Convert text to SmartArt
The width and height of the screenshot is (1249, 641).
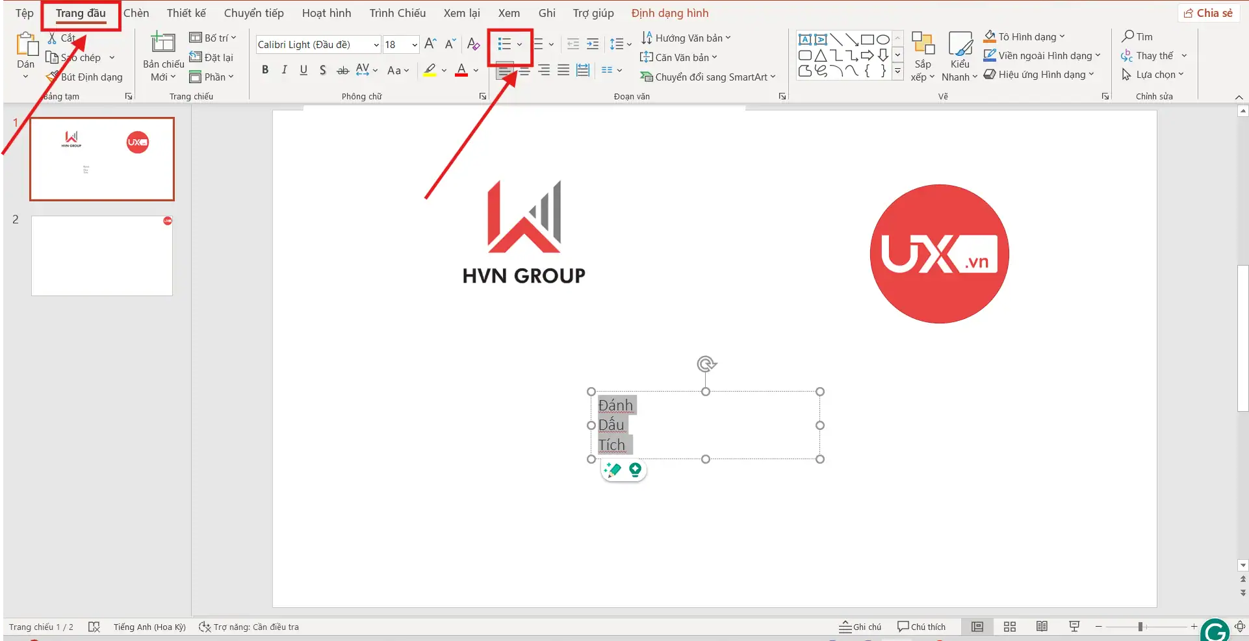point(708,77)
